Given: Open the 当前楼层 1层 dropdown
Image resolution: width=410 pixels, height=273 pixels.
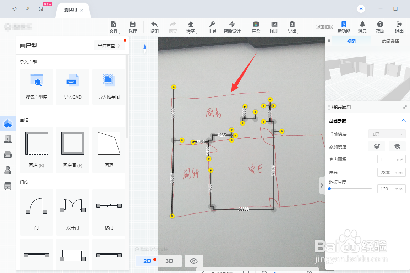Looking at the screenshot, I should [387, 134].
